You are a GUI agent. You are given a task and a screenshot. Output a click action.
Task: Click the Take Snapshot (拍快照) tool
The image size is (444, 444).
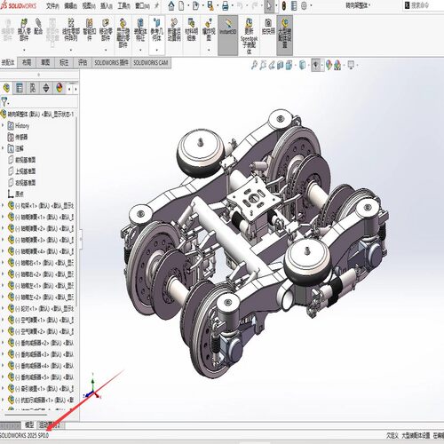[x=268, y=27]
